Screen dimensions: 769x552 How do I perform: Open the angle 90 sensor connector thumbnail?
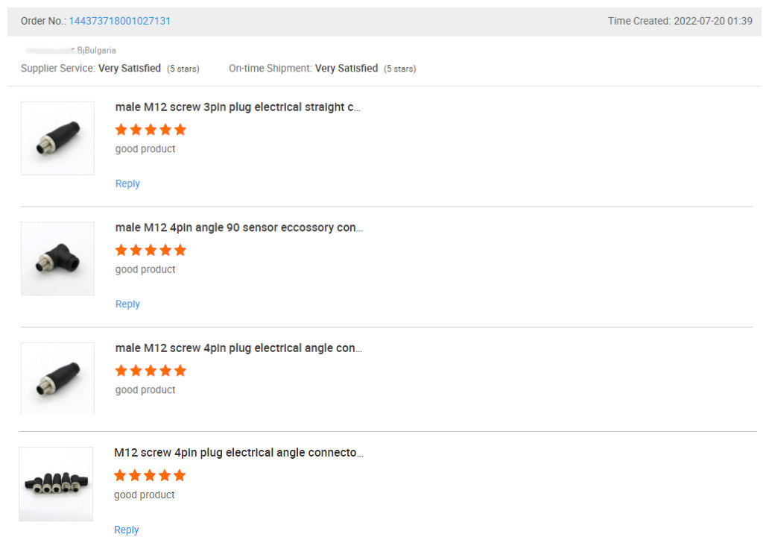click(x=57, y=258)
